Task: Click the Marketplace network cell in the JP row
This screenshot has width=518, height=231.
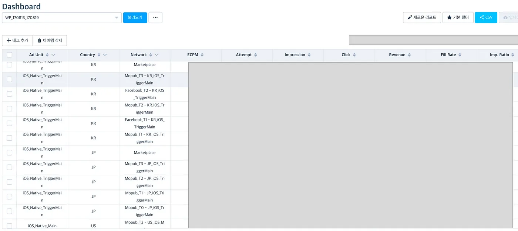Action: (145, 153)
